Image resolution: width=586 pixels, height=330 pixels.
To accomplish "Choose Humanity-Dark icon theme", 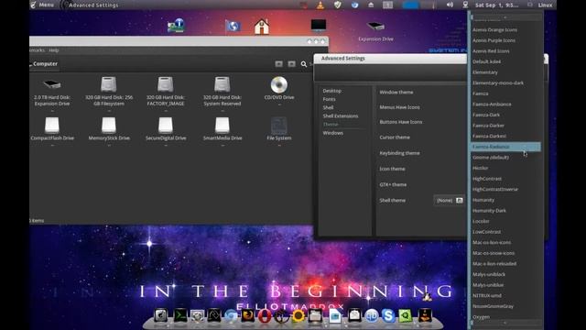I will point(489,211).
